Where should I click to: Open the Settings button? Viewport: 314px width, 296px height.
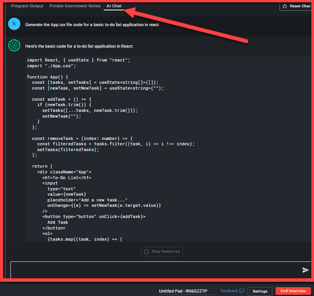coord(260,291)
